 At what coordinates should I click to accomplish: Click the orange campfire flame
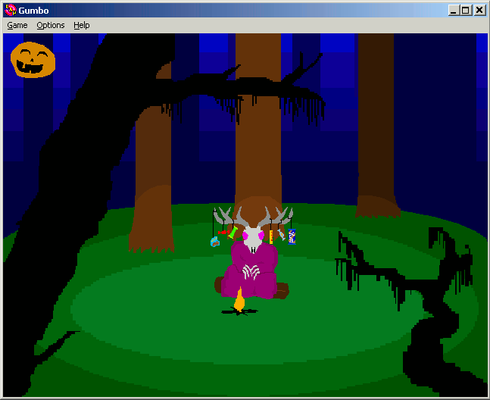(239, 299)
